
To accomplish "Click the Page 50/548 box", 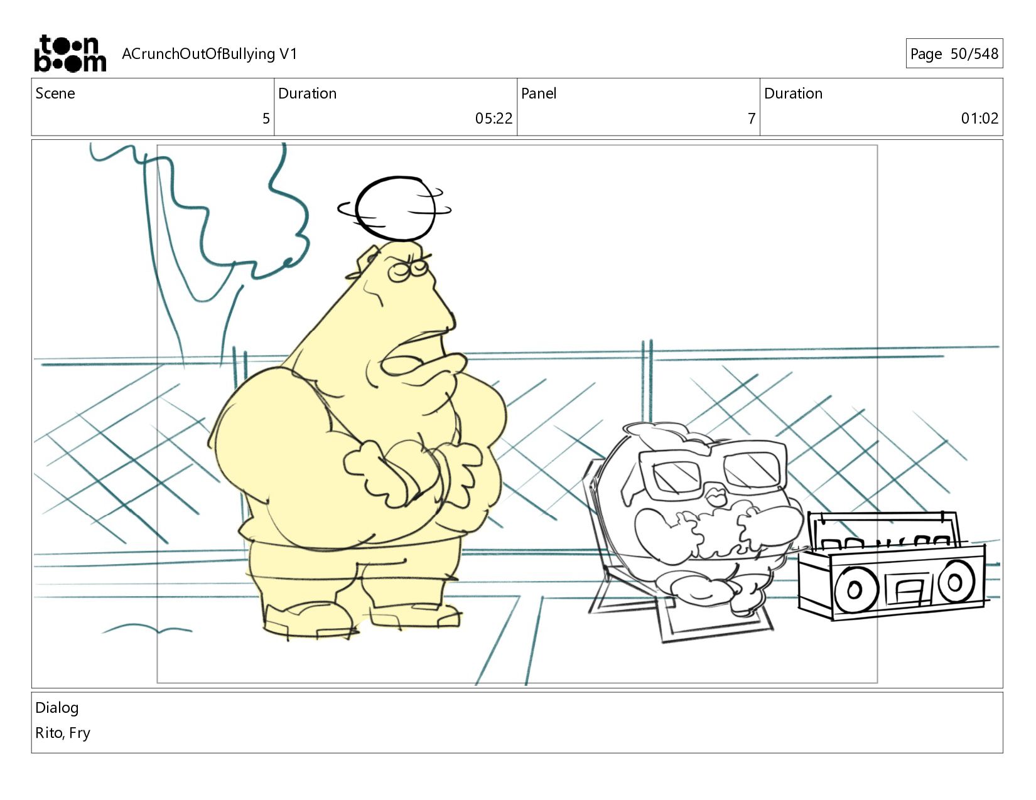I will [954, 53].
